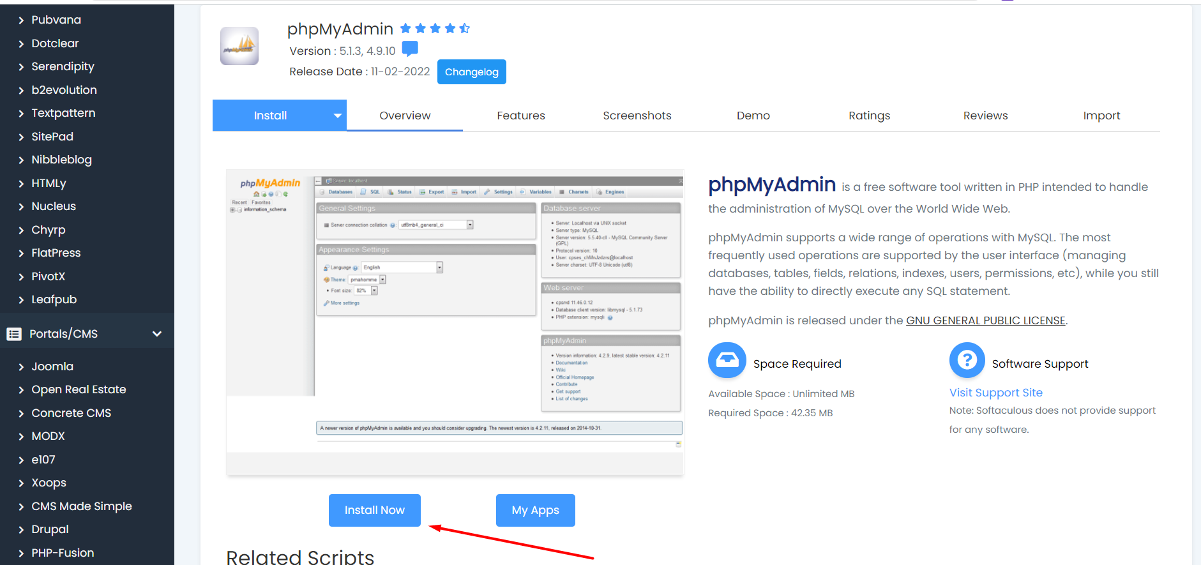Select b2evolution in the sidebar
The height and width of the screenshot is (565, 1201).
click(64, 90)
